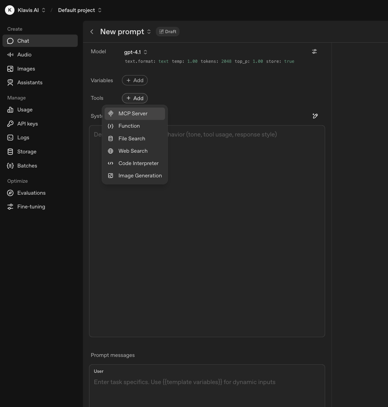Click the Storage database icon
The image size is (388, 407).
tap(10, 152)
